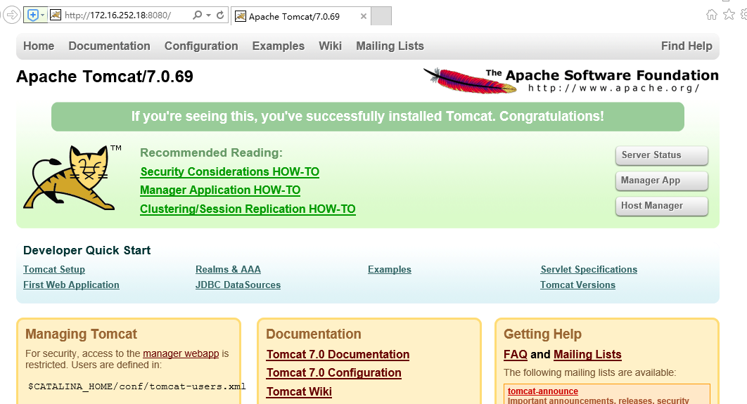Viewport: 747px width, 404px height.
Task: Open Clustering/Session Replication HOW-TO link
Action: tap(248, 209)
